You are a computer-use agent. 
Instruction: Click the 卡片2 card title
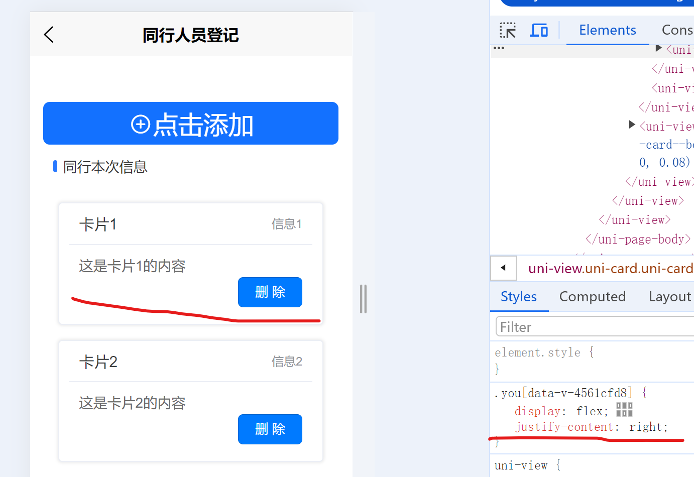pyautogui.click(x=98, y=362)
